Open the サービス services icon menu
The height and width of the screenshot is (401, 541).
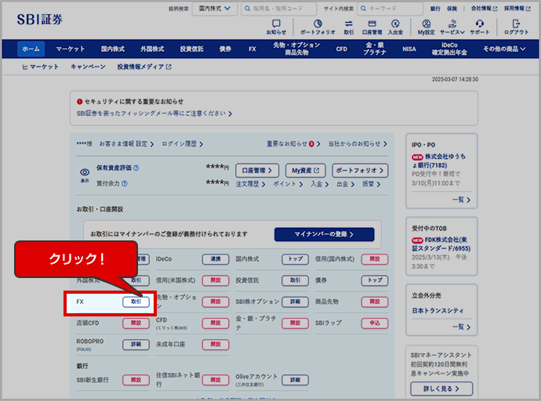452,27
